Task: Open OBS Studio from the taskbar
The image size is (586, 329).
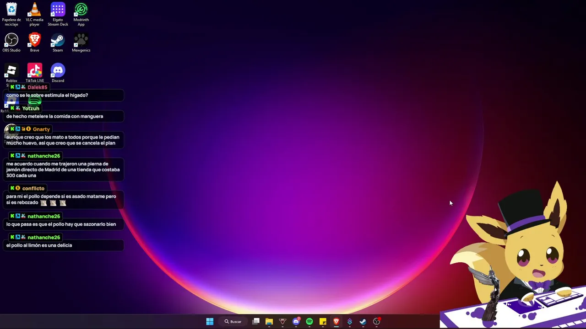Action: click(x=376, y=322)
